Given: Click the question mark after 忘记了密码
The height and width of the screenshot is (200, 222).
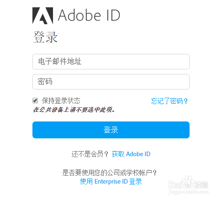Looking at the screenshot, I should (x=185, y=101).
